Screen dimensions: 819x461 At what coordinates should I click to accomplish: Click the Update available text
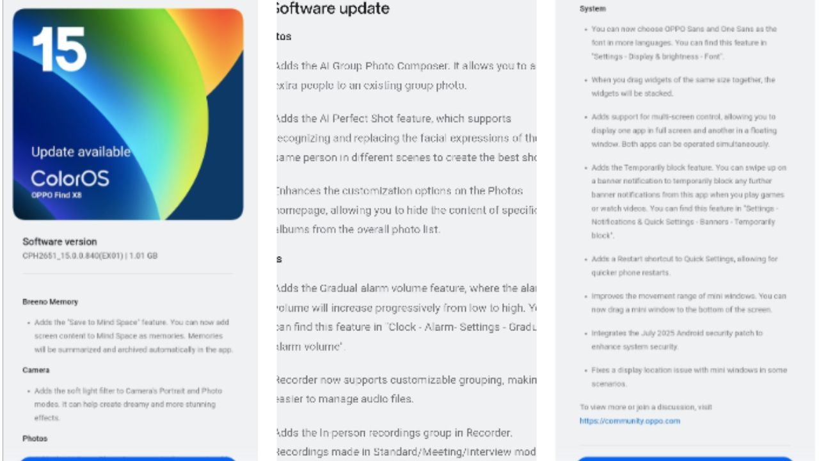tap(81, 152)
